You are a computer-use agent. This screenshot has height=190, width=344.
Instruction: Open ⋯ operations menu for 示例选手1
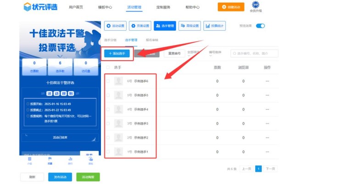(x=267, y=152)
